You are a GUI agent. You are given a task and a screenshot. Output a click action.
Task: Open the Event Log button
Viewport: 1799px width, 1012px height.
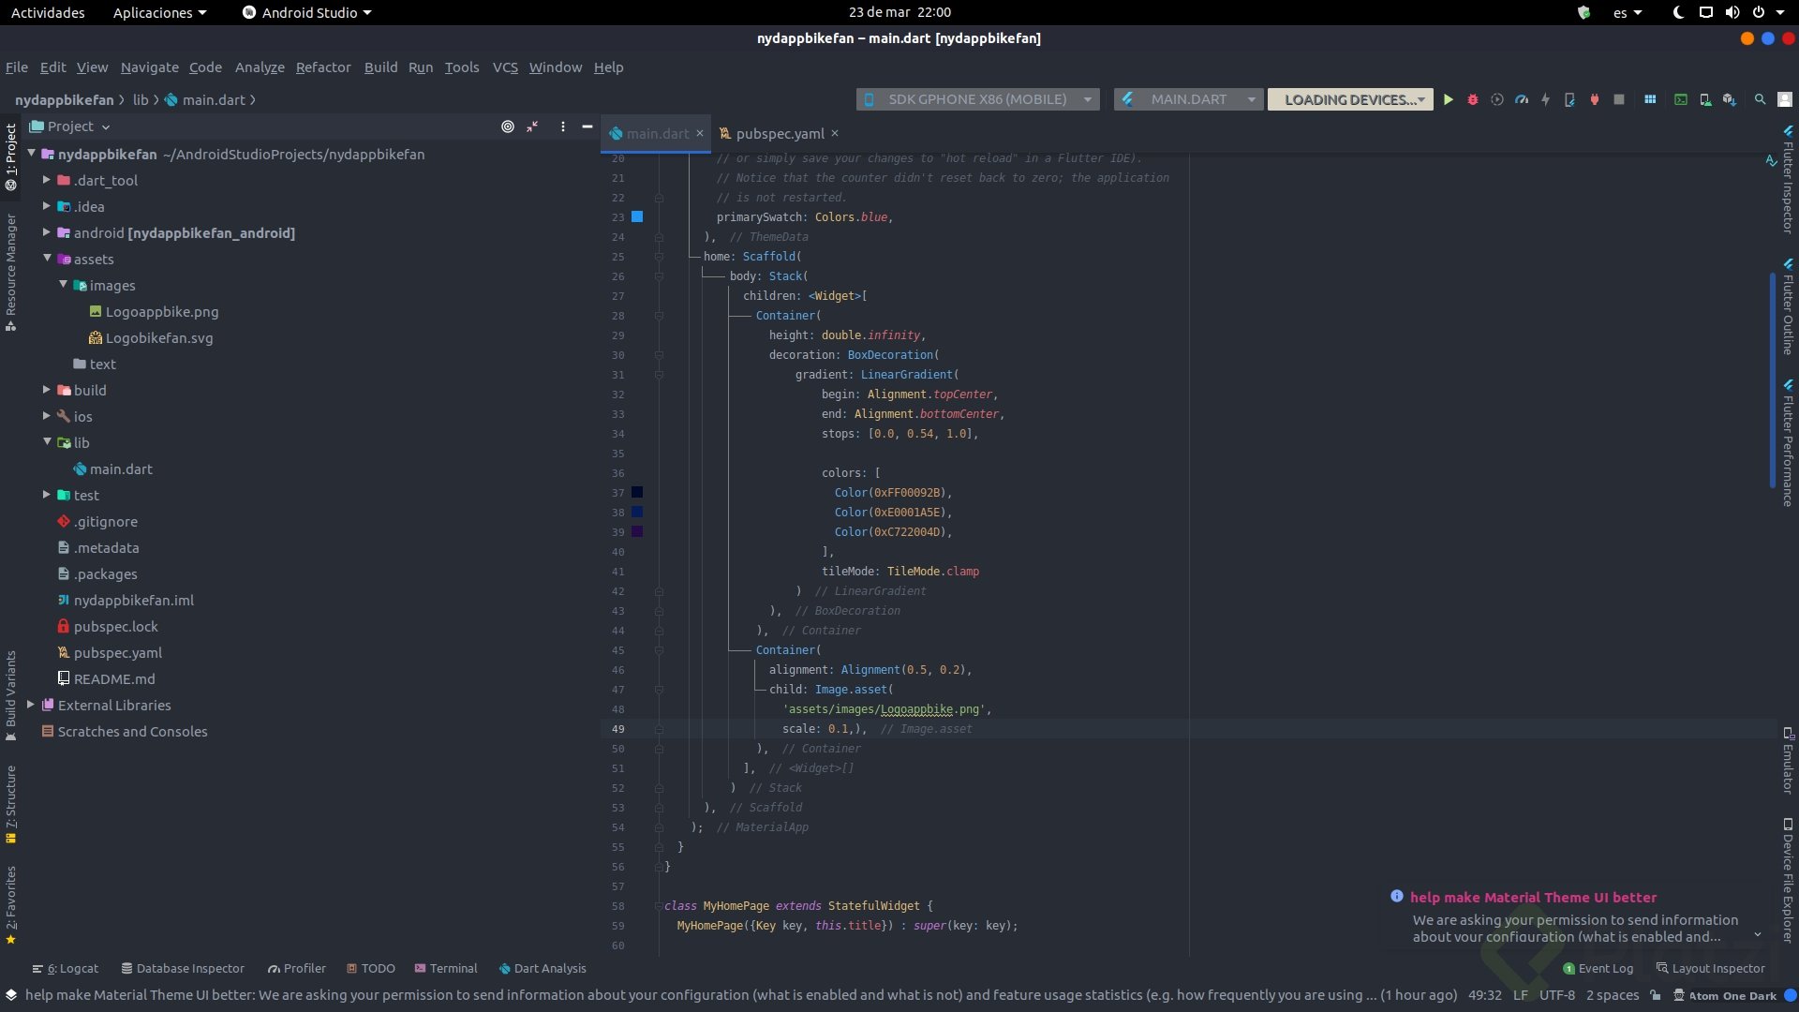tap(1598, 968)
